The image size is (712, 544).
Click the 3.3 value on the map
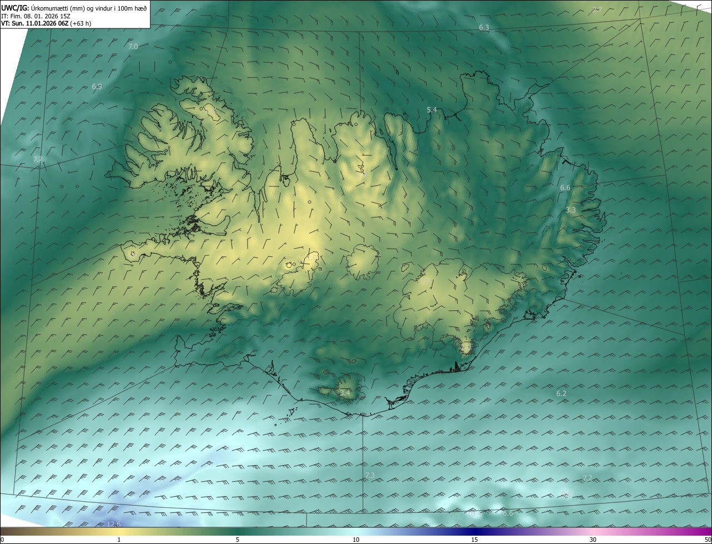[x=571, y=210]
